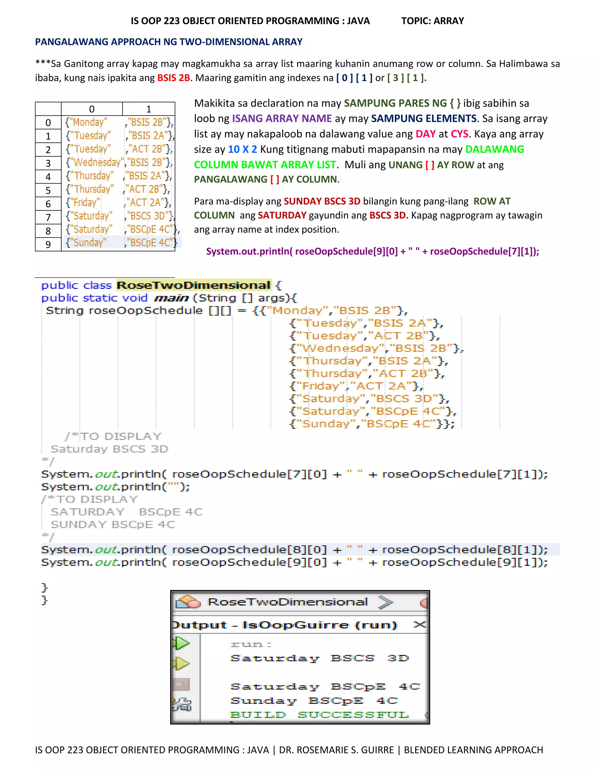Click the "BUILD SUCCESSFUL" output line

click(x=319, y=715)
